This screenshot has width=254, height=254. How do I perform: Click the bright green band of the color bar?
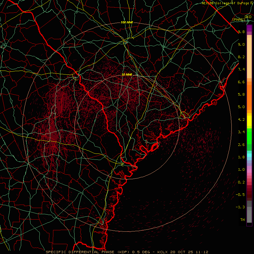pos(249,136)
